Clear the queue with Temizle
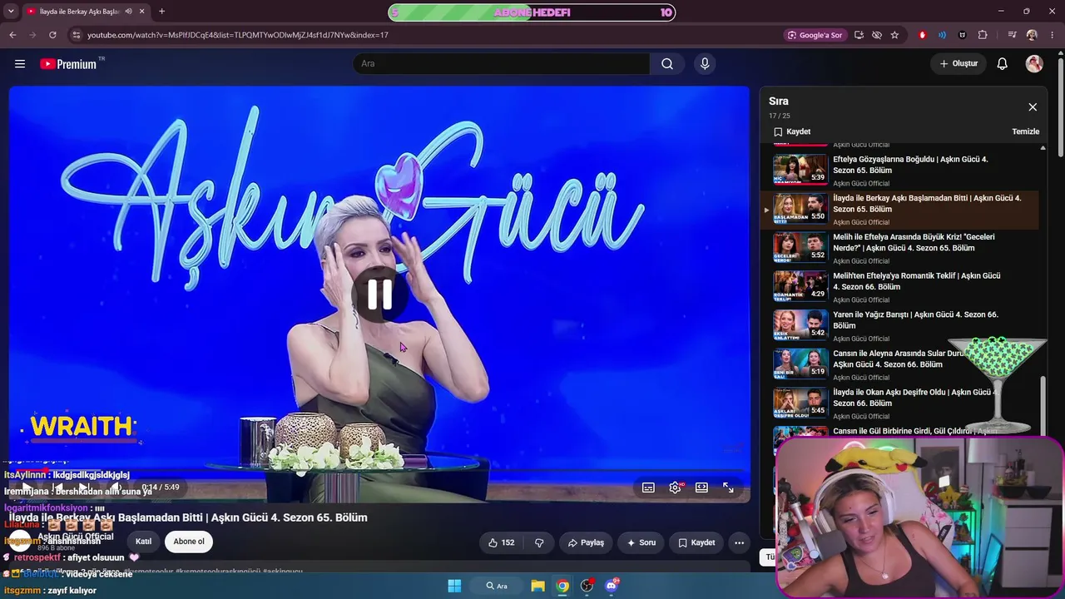The image size is (1065, 599). point(1026,131)
